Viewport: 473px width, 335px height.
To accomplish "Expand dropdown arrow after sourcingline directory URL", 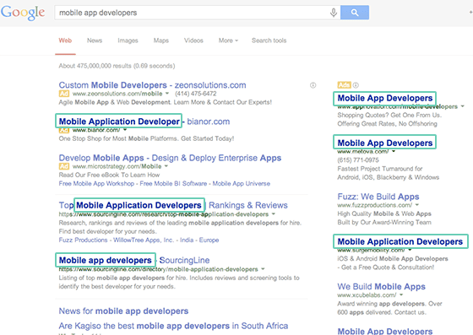I will (x=263, y=268).
